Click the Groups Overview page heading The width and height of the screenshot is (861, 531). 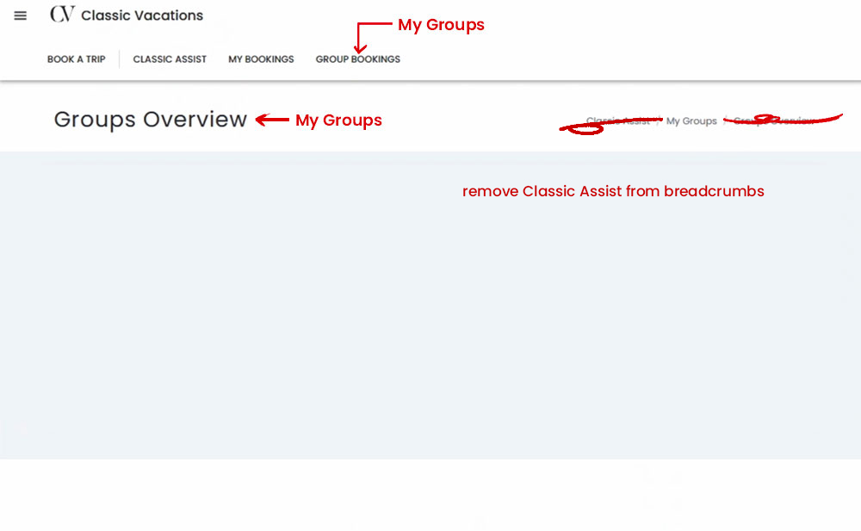pyautogui.click(x=150, y=120)
